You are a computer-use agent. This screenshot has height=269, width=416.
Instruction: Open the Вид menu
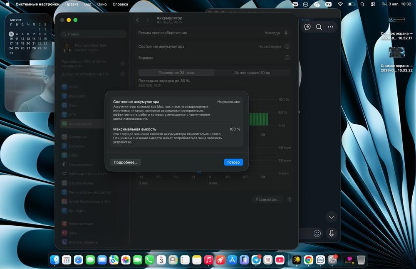(88, 4)
